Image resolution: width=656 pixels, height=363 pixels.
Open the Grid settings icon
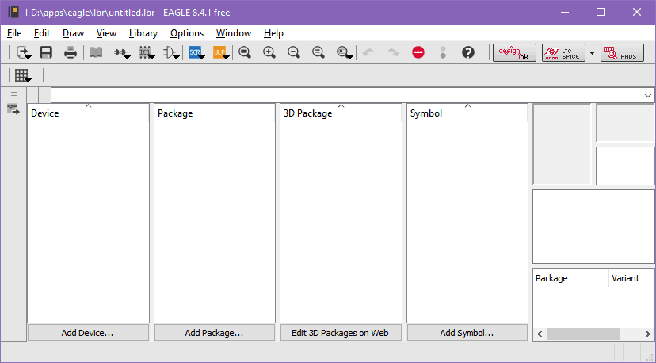click(x=22, y=75)
